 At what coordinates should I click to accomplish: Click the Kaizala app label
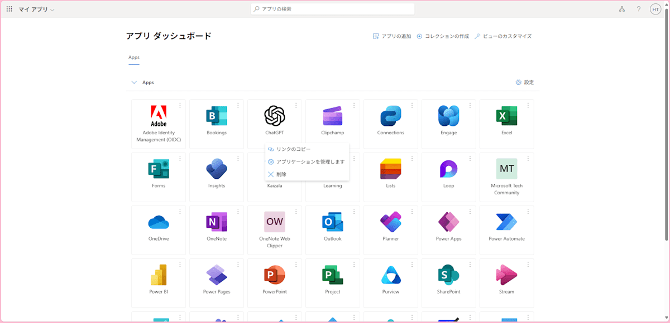(x=275, y=186)
